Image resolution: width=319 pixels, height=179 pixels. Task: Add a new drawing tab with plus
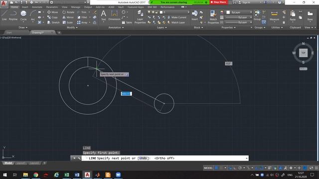59,32
